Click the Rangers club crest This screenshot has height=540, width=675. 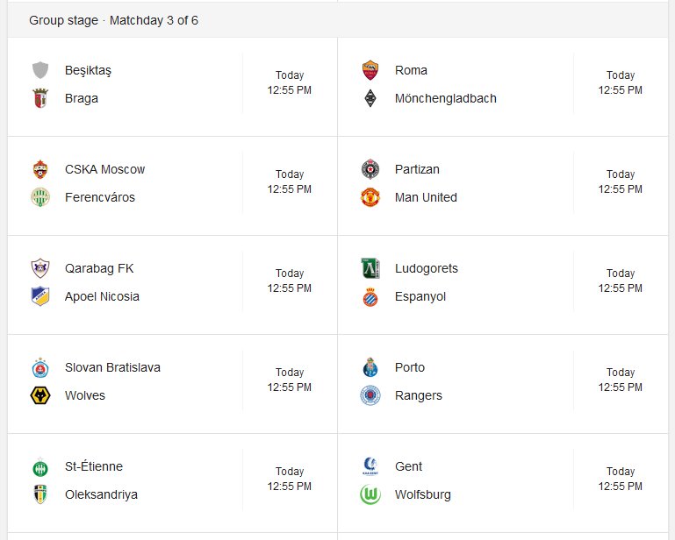pos(370,395)
